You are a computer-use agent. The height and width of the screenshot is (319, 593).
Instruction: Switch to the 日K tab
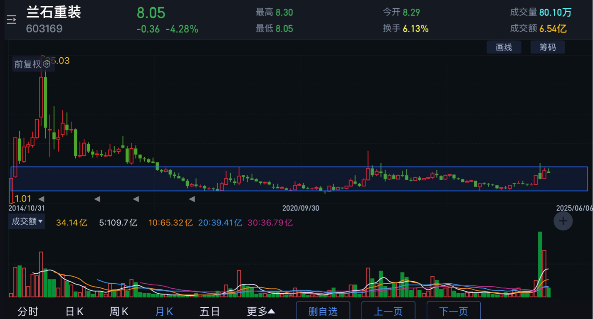tap(74, 311)
